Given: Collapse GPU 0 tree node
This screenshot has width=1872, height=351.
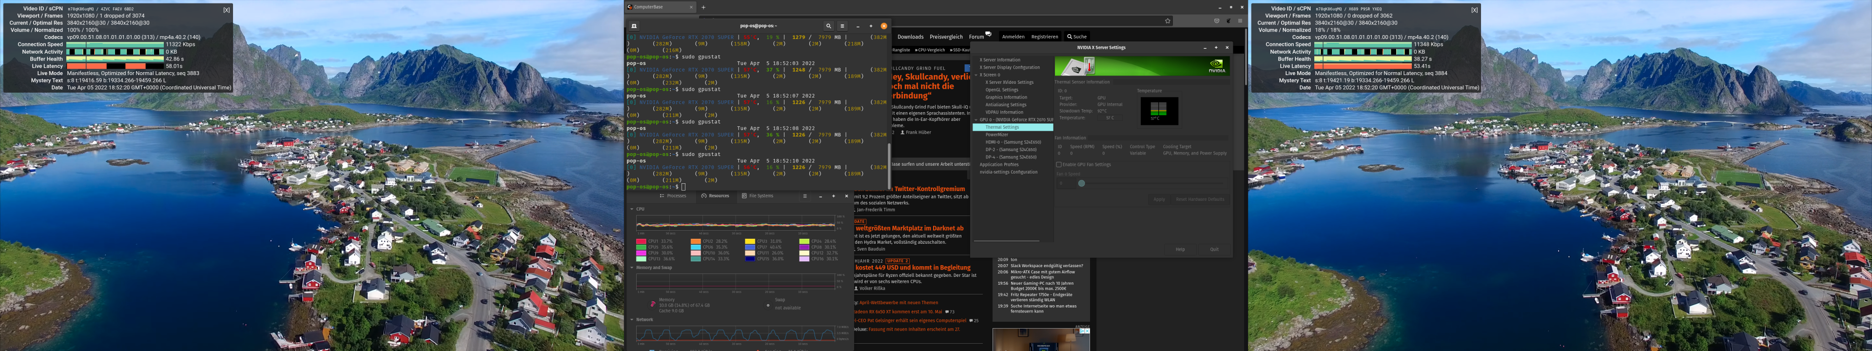Looking at the screenshot, I should [976, 120].
